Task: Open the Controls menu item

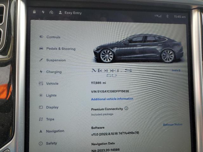Action: tap(53, 37)
